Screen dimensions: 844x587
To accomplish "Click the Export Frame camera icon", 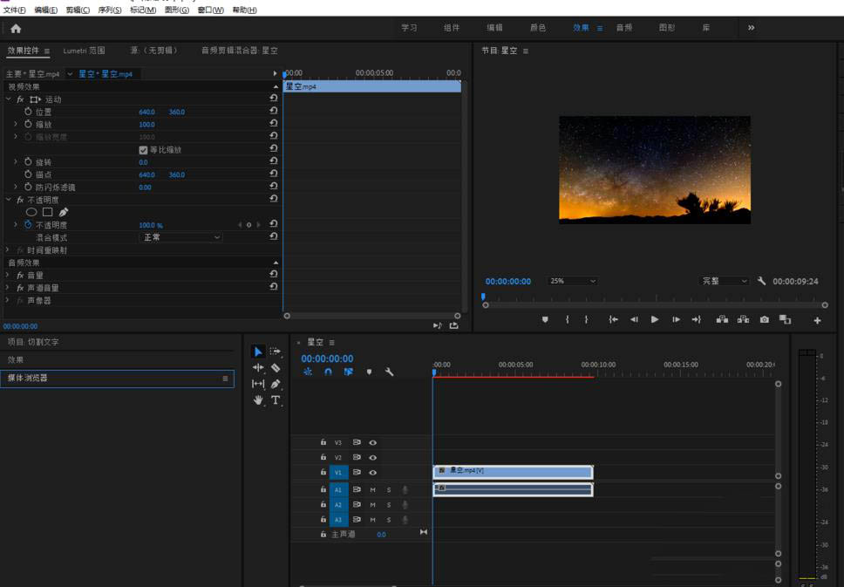I will (x=765, y=320).
